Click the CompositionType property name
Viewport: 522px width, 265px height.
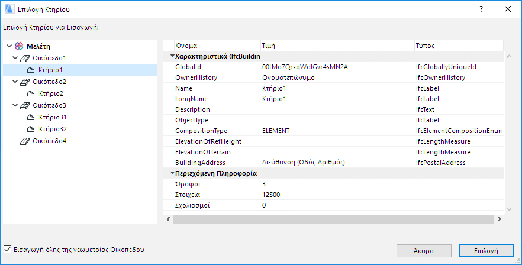point(201,131)
